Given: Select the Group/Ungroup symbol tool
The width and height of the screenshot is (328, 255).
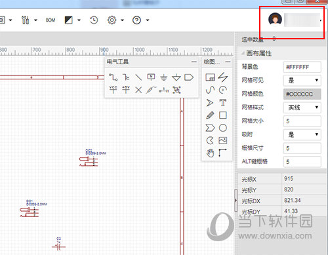Looking at the screenshot, I should pyautogui.click(x=176, y=90).
